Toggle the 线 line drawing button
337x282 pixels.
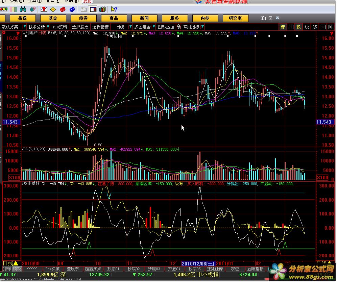point(307,27)
